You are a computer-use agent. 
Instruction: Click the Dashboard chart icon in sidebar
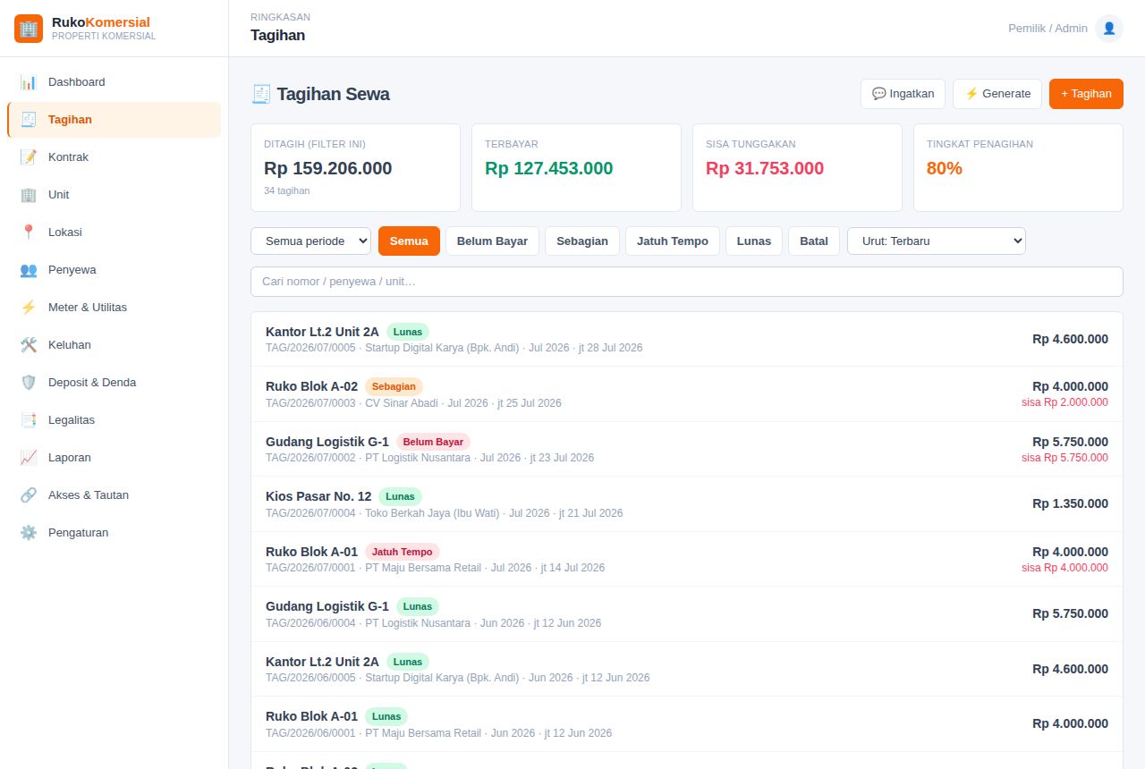pyautogui.click(x=29, y=82)
